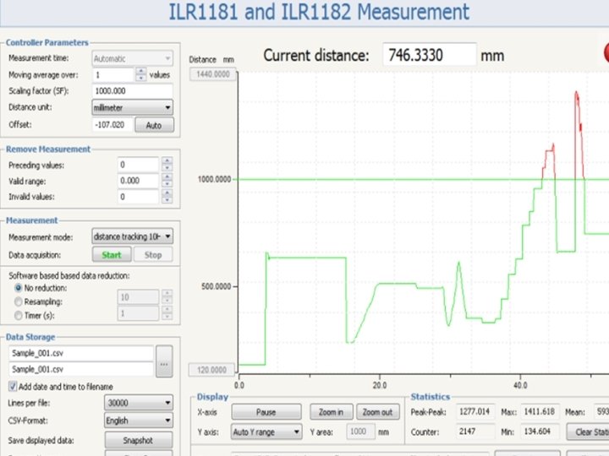The width and height of the screenshot is (609, 456).
Task: Open the Lines per file dropdown
Action: pyautogui.click(x=138, y=403)
